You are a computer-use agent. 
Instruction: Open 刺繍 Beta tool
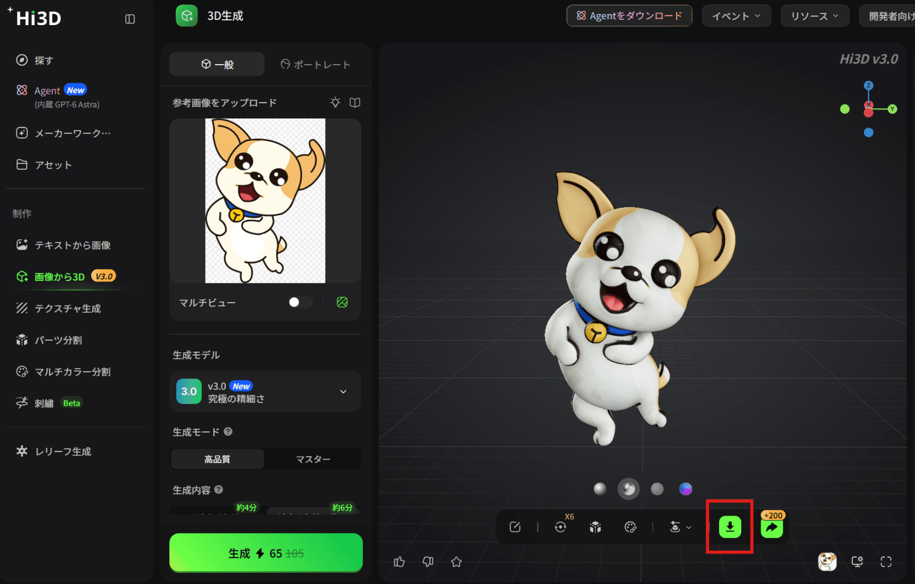pos(49,403)
